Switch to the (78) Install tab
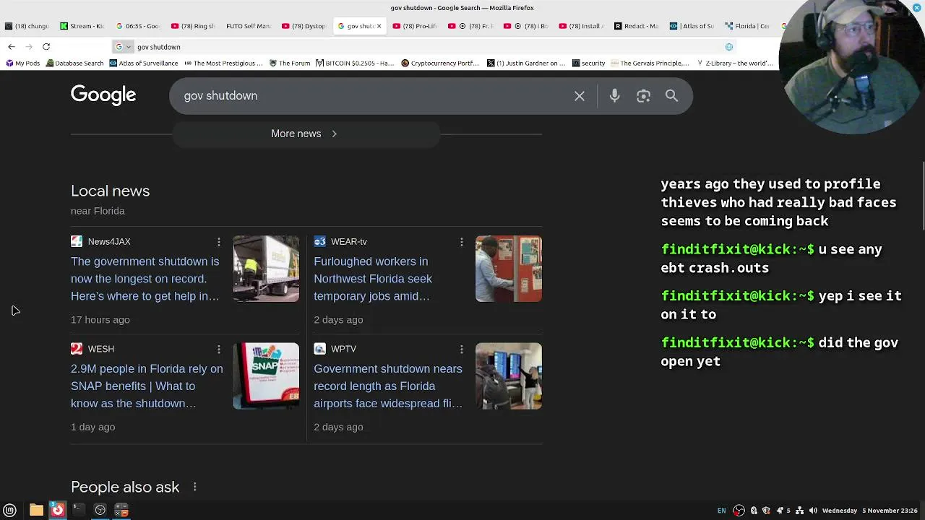925x520 pixels. [x=581, y=26]
